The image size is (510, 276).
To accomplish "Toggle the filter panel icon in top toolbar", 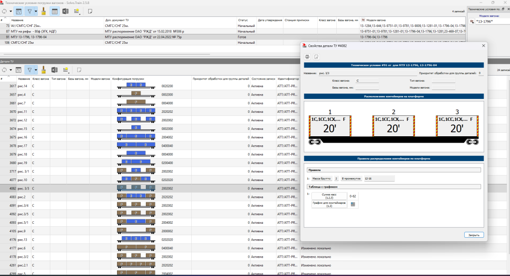I will tap(19, 11).
